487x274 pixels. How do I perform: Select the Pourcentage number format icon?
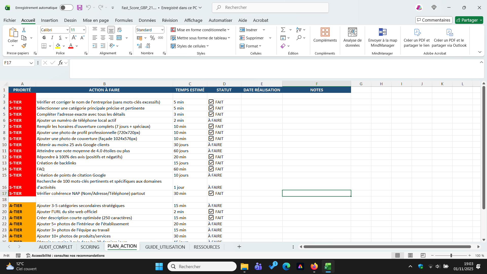pyautogui.click(x=152, y=38)
